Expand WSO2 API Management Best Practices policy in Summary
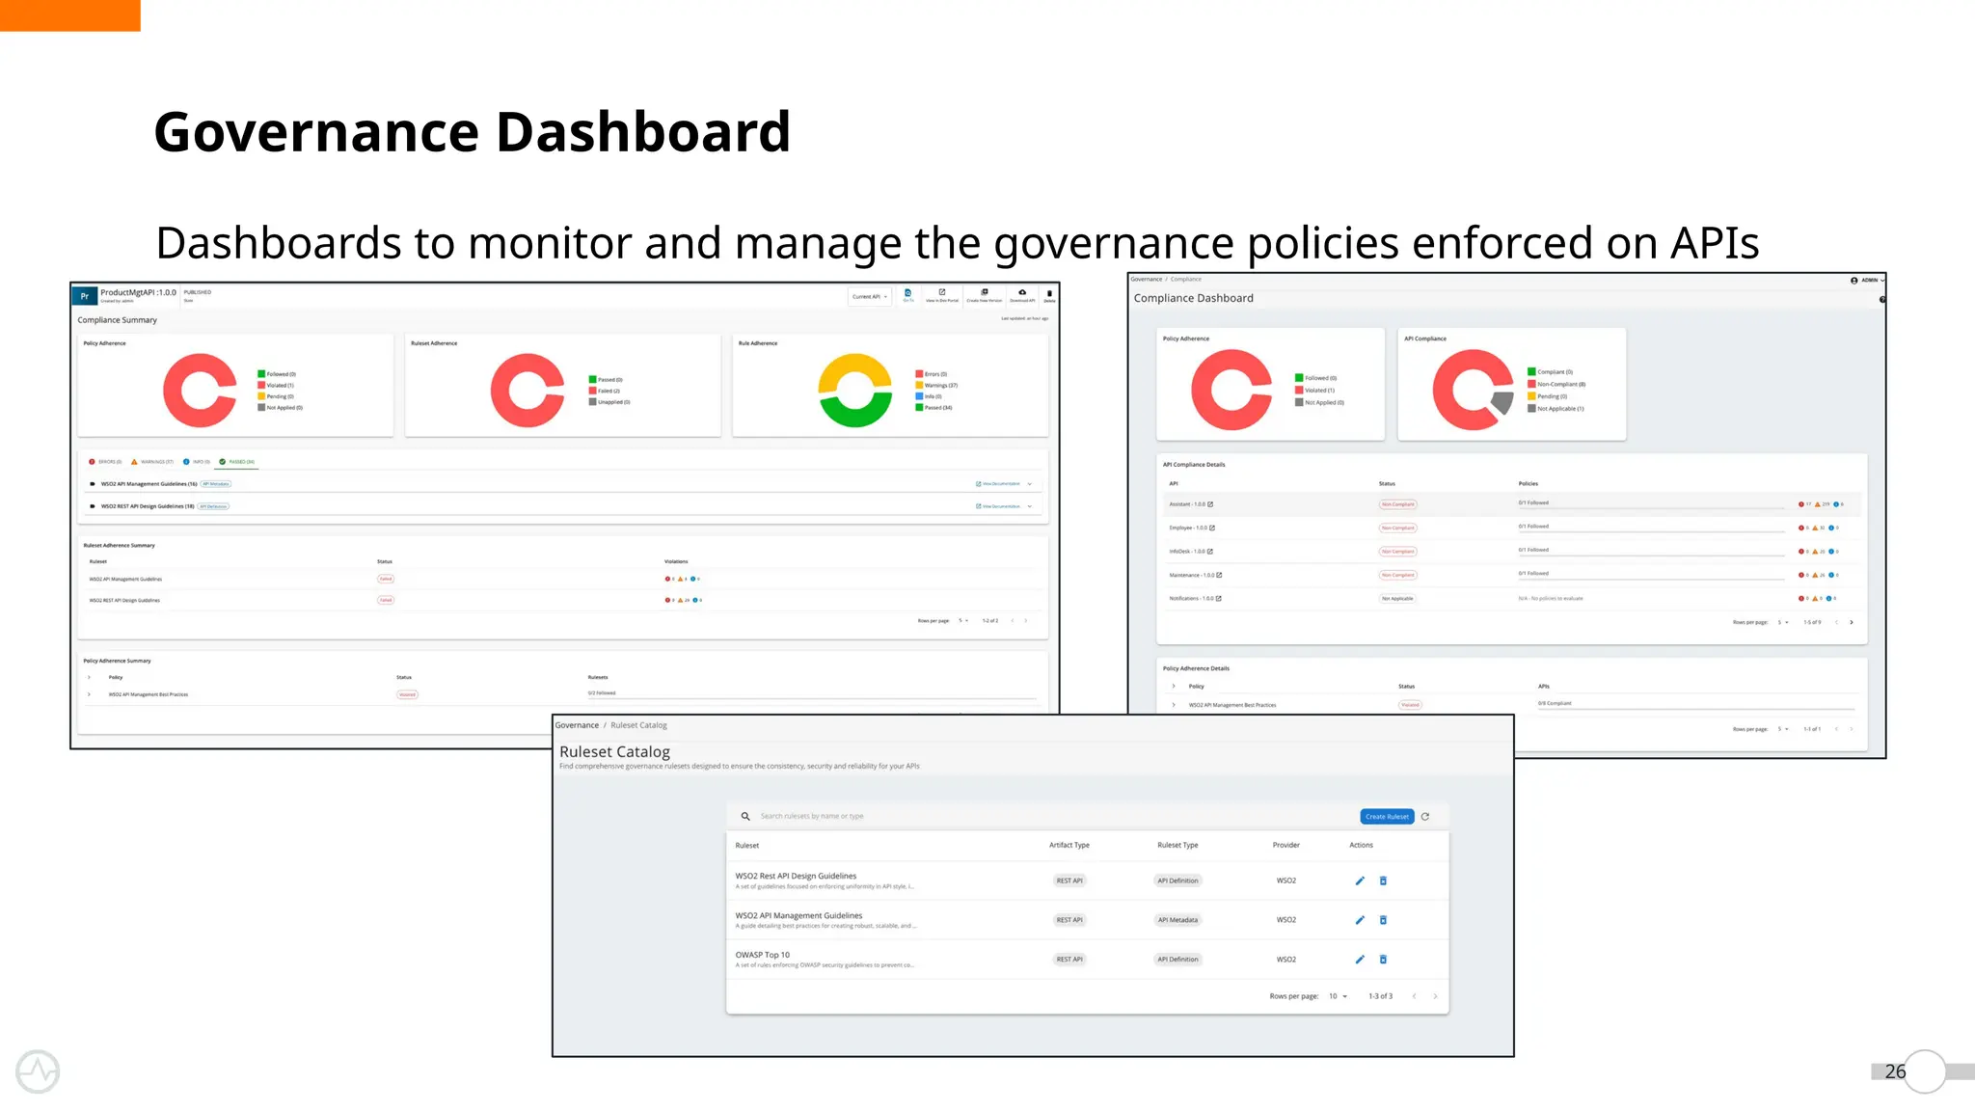The height and width of the screenshot is (1111, 1975). tap(89, 694)
